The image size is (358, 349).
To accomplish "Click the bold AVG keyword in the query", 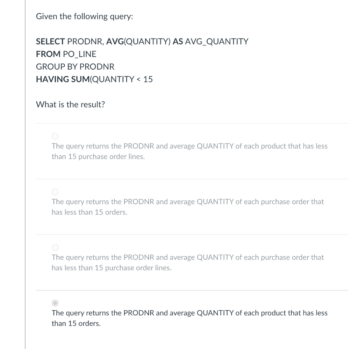I will 114,41.
